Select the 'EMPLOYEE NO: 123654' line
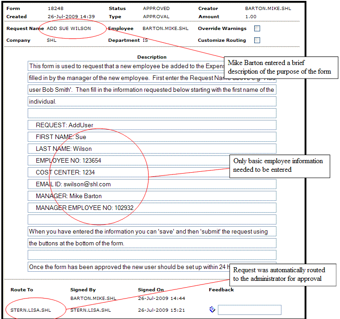The height and width of the screenshot is (319, 340). click(152, 160)
